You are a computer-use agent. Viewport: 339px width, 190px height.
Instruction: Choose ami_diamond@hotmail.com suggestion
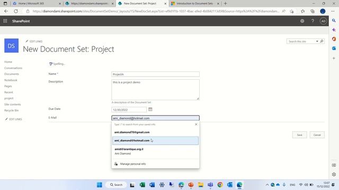point(155,140)
